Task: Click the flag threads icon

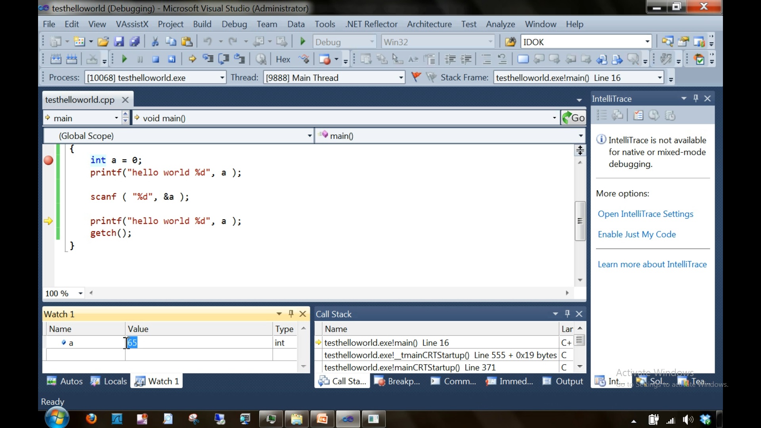Action: tap(416, 77)
